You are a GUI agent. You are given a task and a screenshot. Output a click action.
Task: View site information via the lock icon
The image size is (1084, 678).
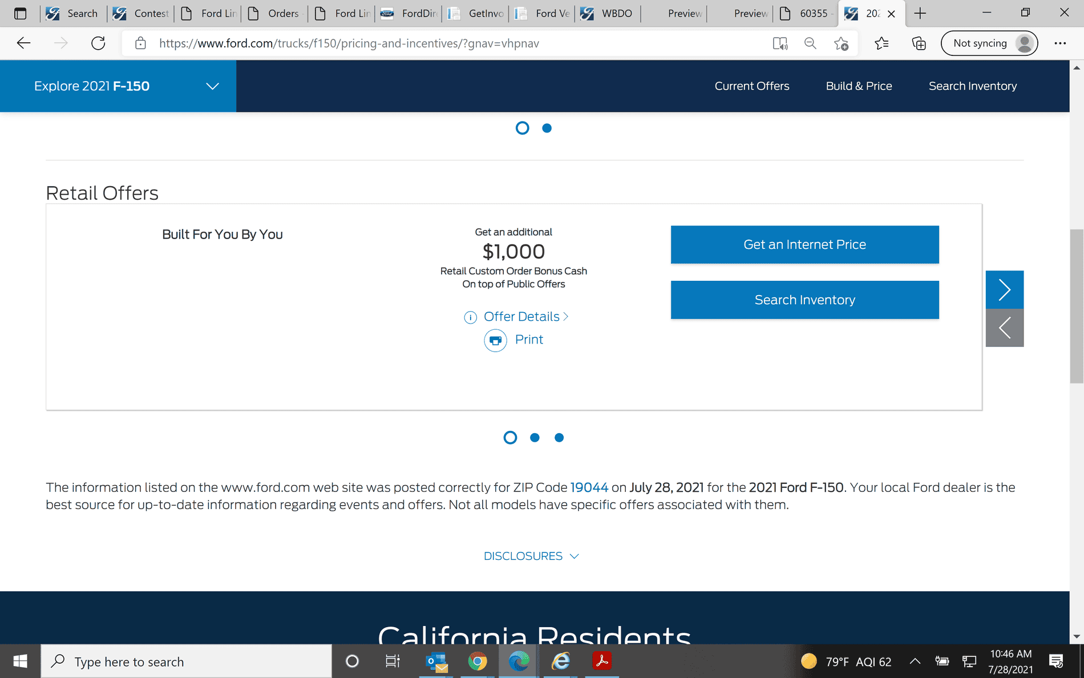coord(140,43)
